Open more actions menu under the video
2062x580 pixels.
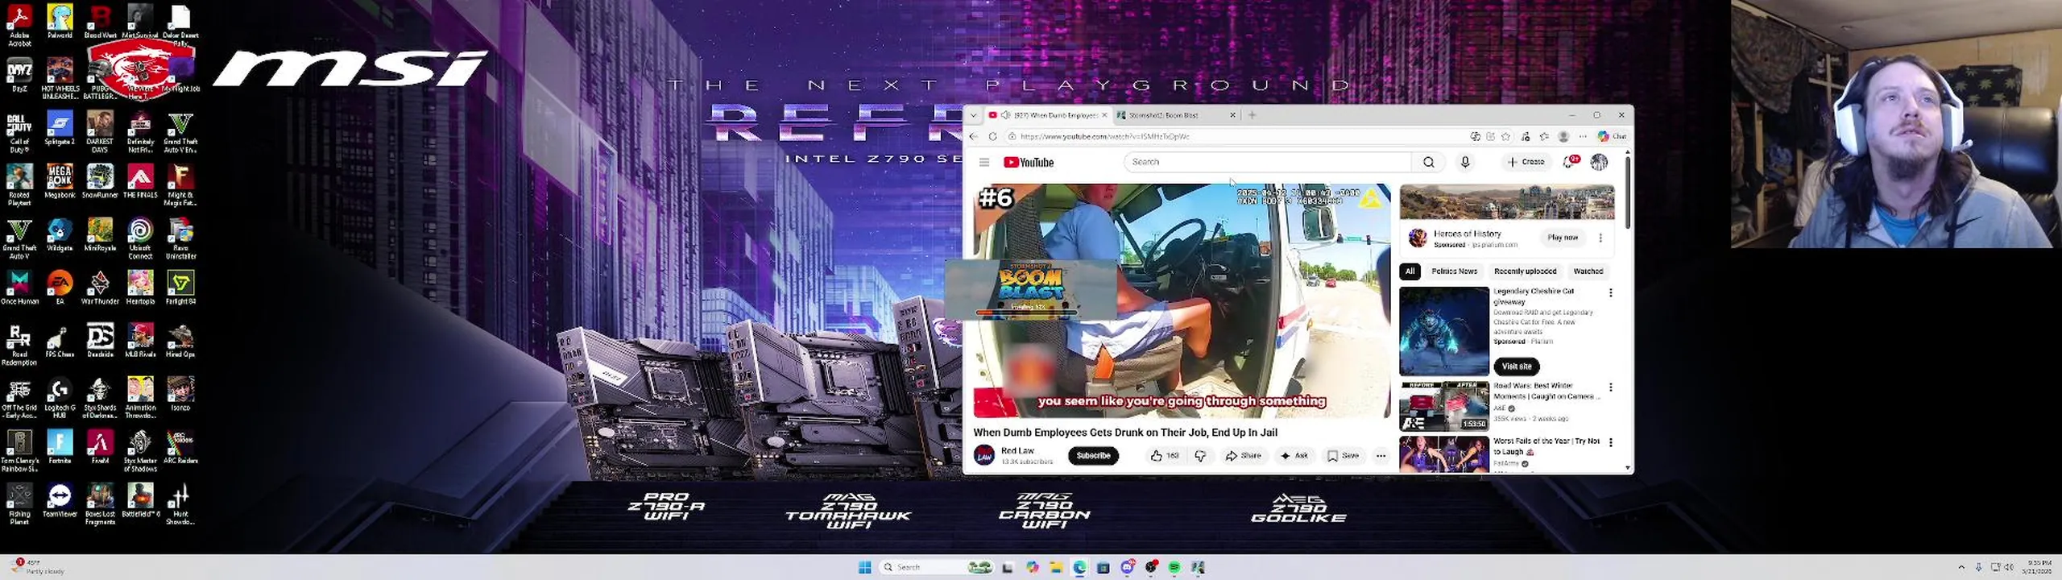tap(1381, 456)
